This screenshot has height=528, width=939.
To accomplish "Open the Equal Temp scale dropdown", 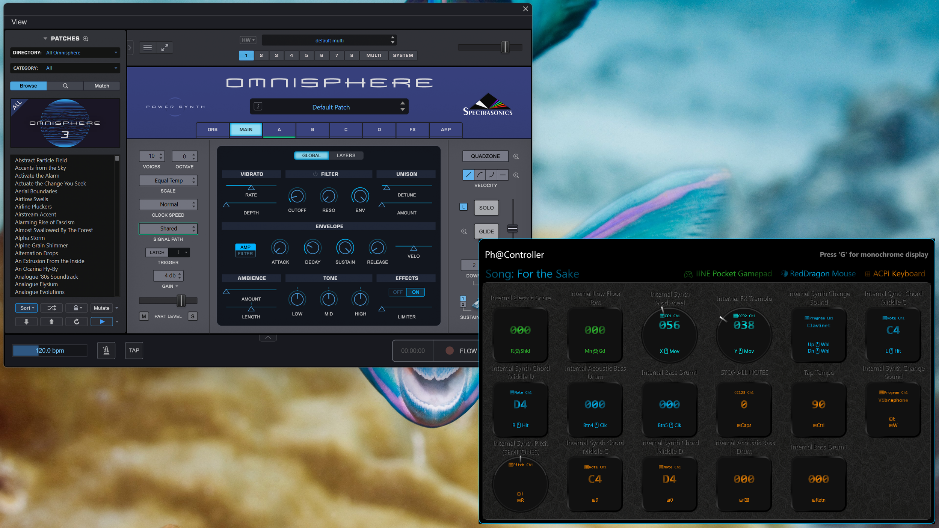I will tap(168, 181).
